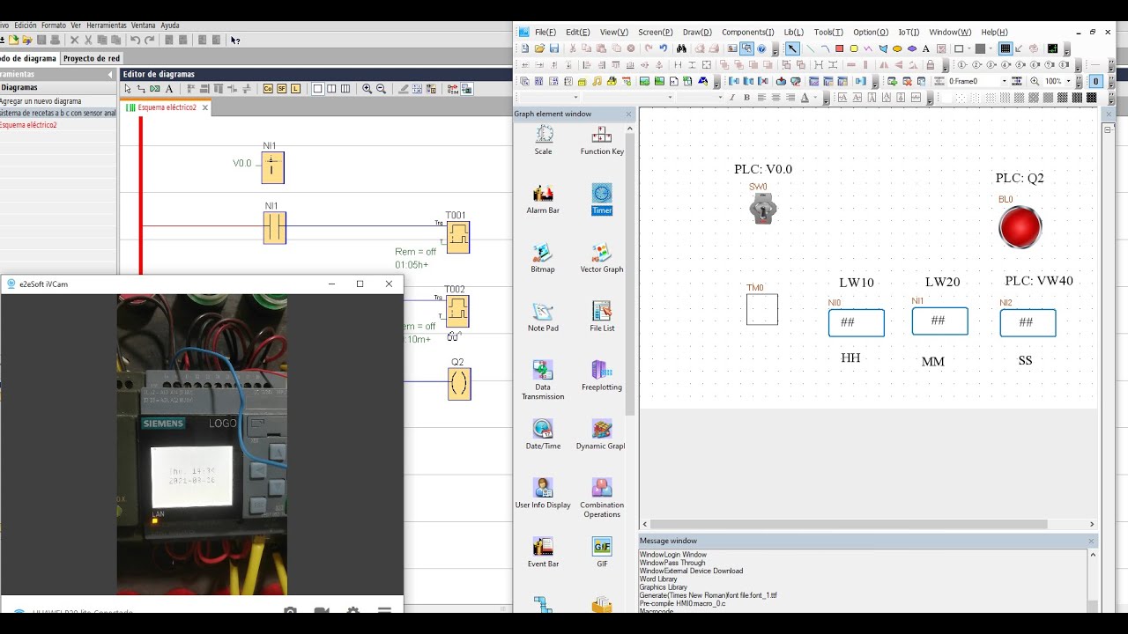Select the User Info Display element
1128x634 pixels.
point(543,494)
